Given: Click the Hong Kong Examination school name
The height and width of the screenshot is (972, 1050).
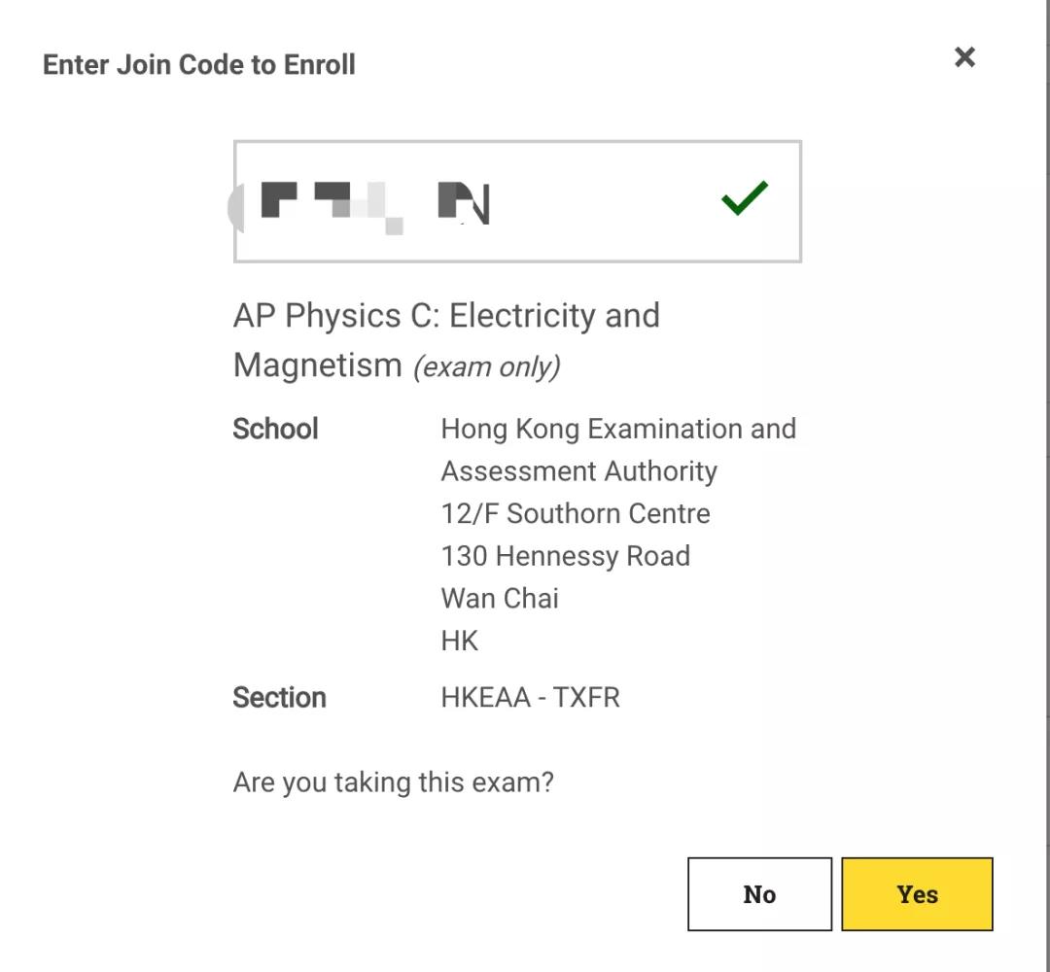Looking at the screenshot, I should [618, 429].
